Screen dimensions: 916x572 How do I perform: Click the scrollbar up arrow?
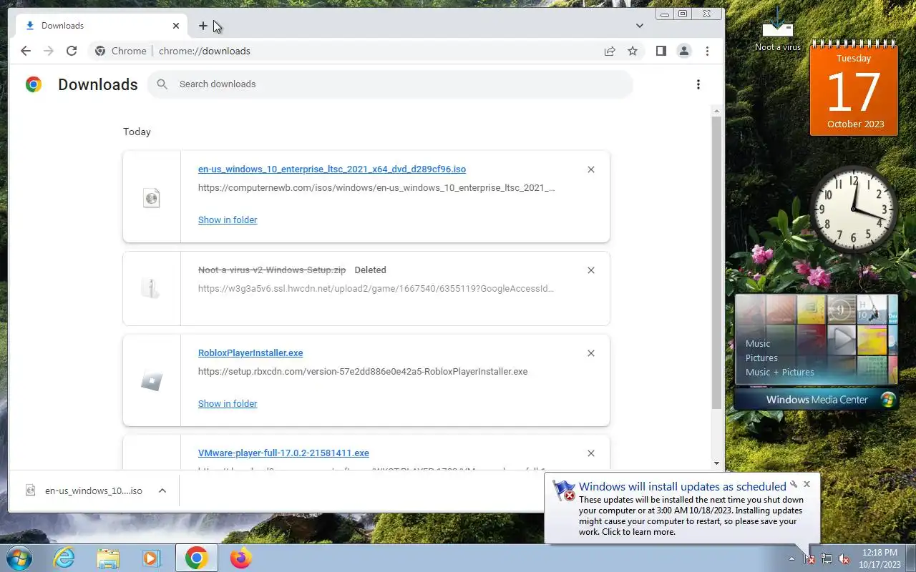point(716,111)
